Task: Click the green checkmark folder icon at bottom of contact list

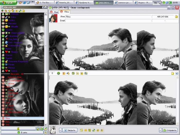Action: point(42,129)
